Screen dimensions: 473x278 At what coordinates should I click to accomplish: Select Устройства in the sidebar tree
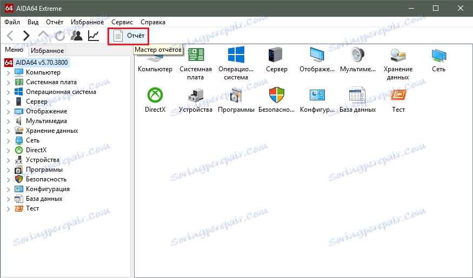tap(43, 160)
